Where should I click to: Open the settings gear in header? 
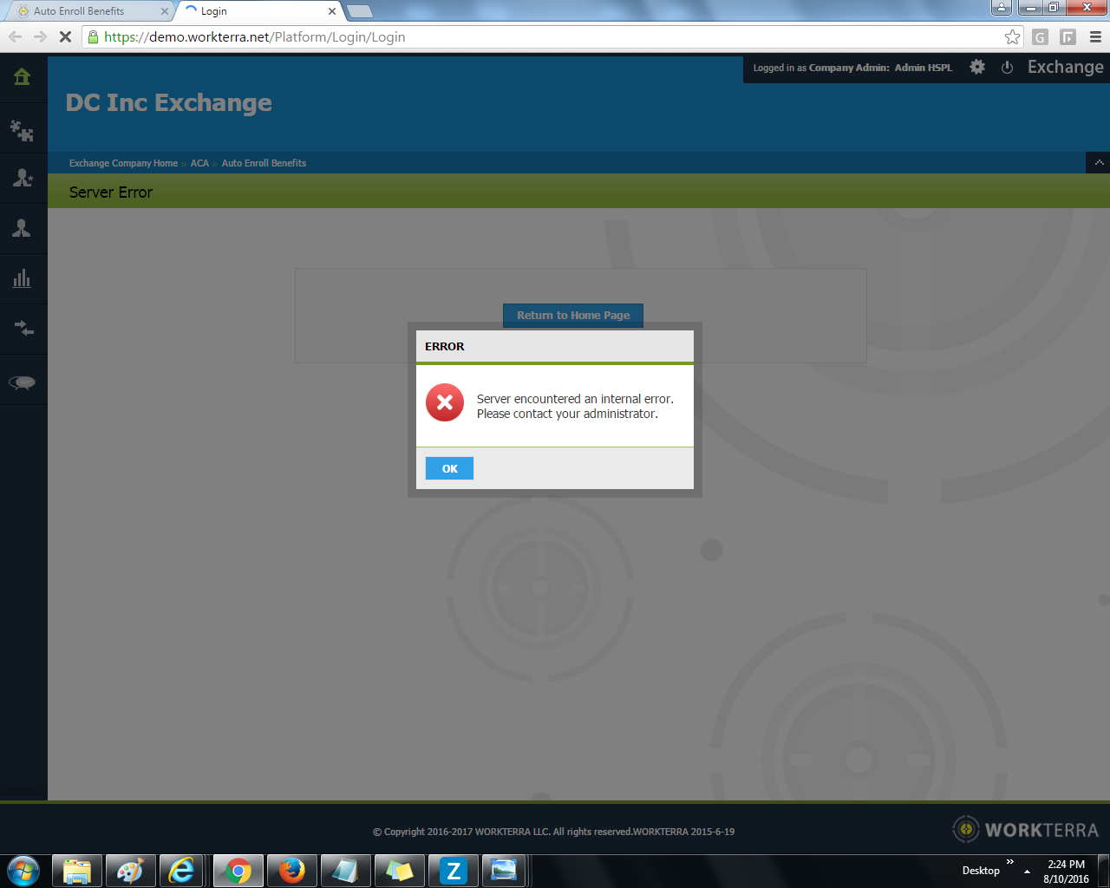pyautogui.click(x=977, y=68)
